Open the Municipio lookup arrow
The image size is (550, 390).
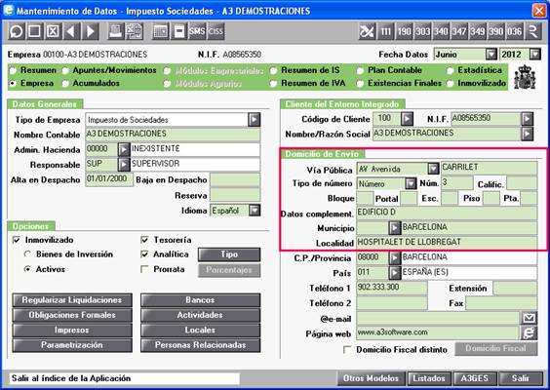(394, 228)
